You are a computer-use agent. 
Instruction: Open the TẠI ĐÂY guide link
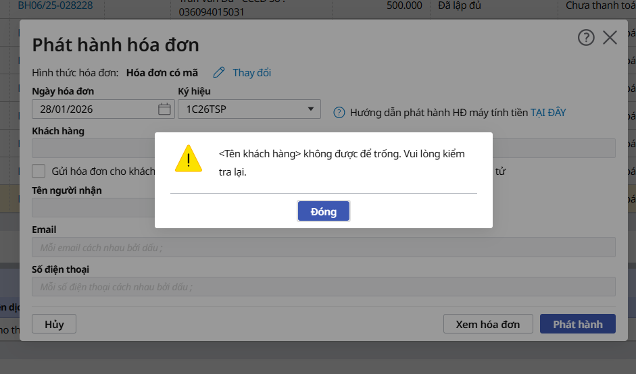pyautogui.click(x=547, y=113)
